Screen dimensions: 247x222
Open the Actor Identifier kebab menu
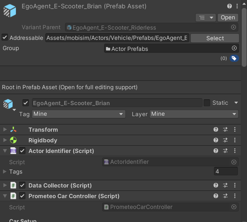pyautogui.click(x=235, y=151)
